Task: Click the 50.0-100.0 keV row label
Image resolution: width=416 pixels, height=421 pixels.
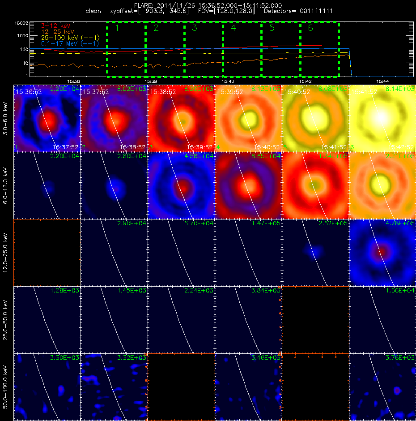Action: pyautogui.click(x=6, y=387)
